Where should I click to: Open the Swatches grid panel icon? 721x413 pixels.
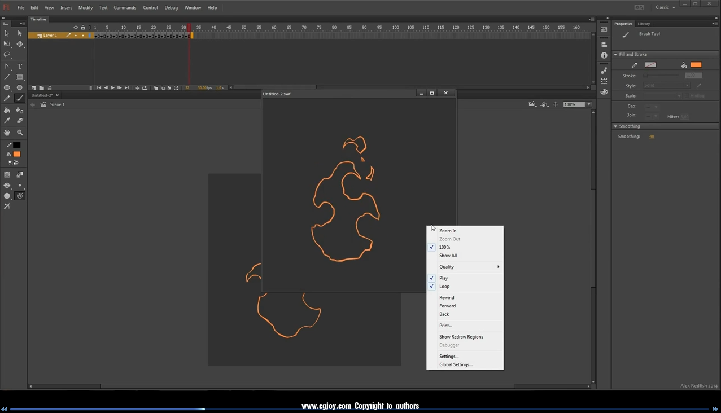point(604,30)
